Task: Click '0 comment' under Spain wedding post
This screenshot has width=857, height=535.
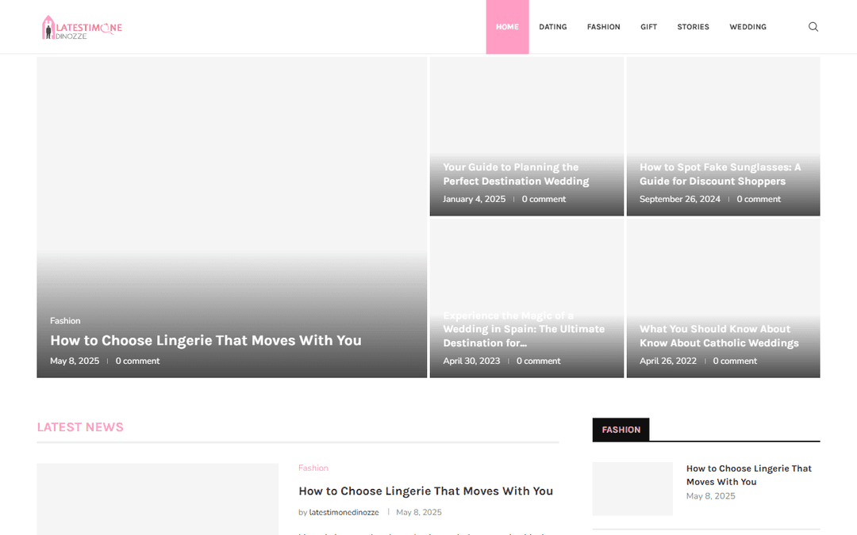Action: tap(538, 361)
